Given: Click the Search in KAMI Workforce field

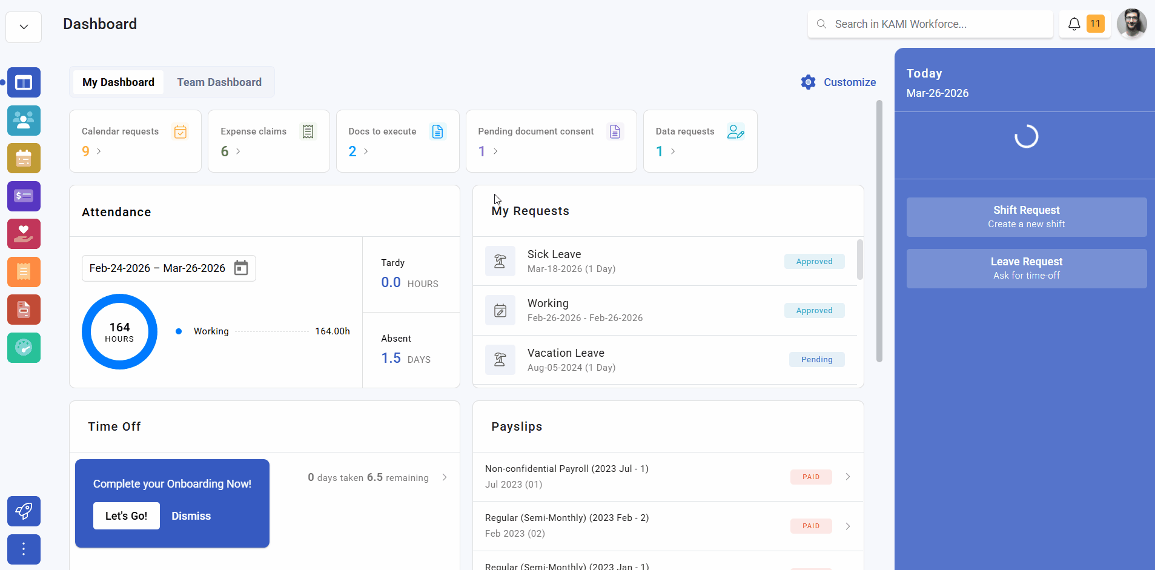Looking at the screenshot, I should click(x=930, y=24).
